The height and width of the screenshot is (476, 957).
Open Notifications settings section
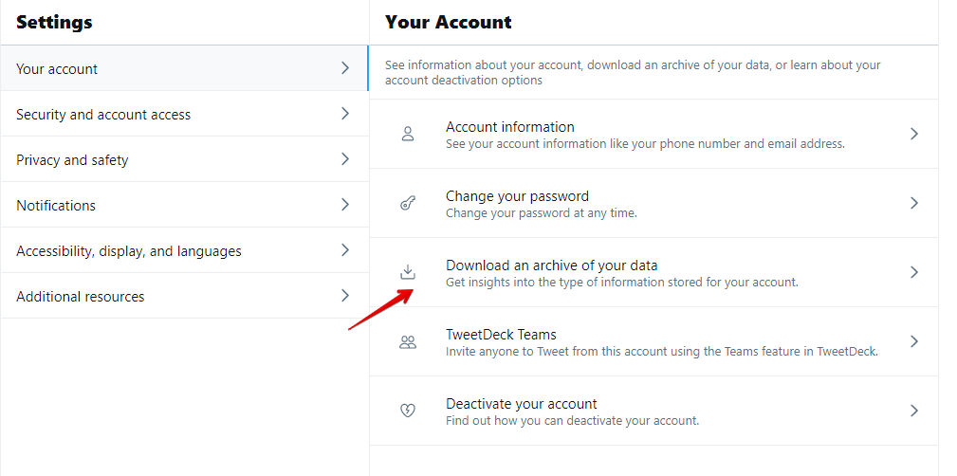click(56, 206)
